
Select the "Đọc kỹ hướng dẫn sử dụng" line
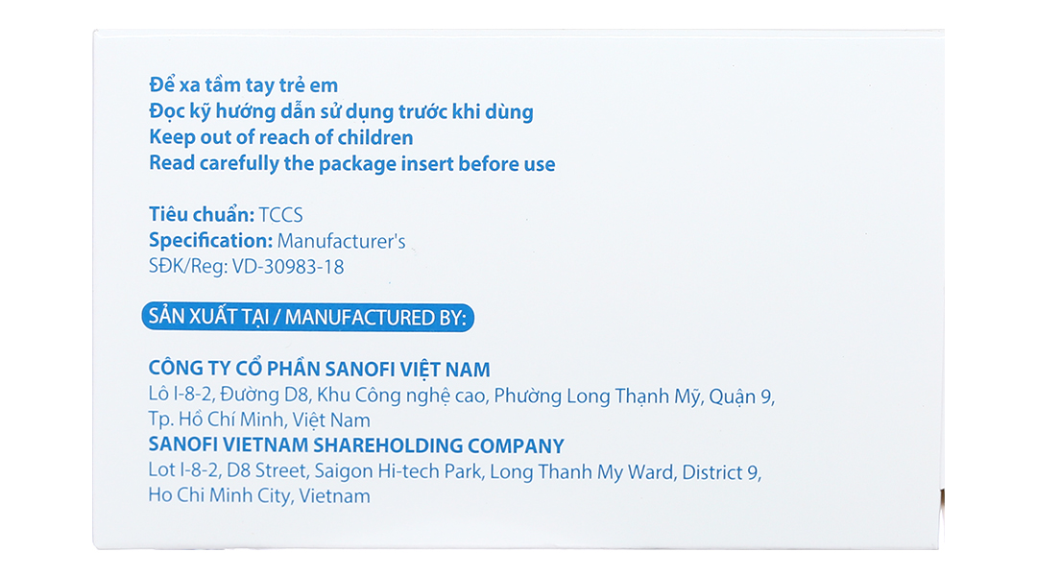click(x=341, y=112)
